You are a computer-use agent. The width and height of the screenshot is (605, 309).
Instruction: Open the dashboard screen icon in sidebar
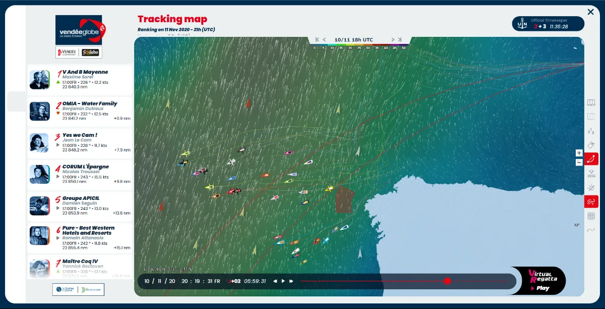click(591, 102)
